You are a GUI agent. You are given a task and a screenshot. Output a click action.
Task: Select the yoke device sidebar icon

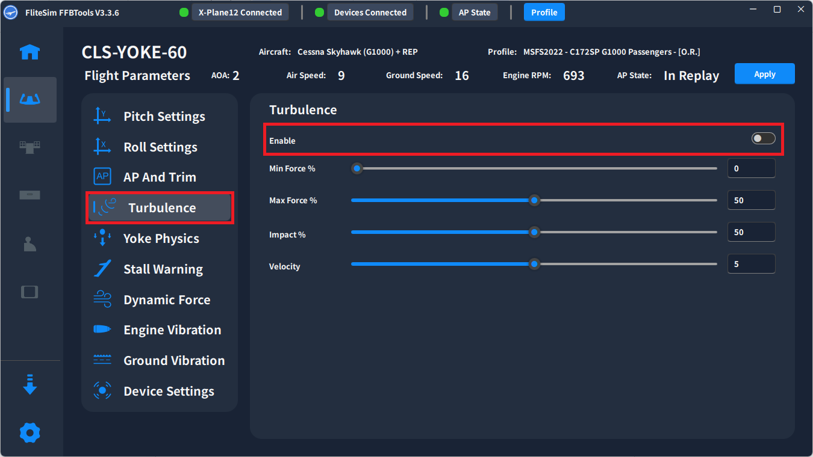tap(30, 99)
